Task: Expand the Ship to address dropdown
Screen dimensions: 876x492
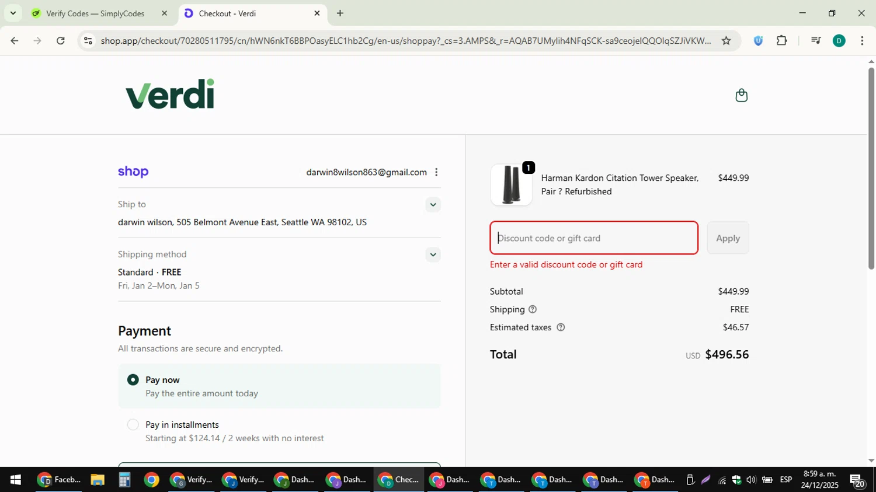Action: click(433, 205)
